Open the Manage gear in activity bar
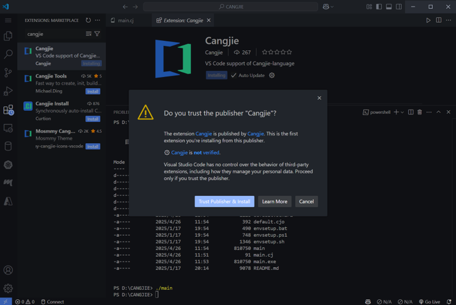Screen dimensions: 456x305 [8, 288]
